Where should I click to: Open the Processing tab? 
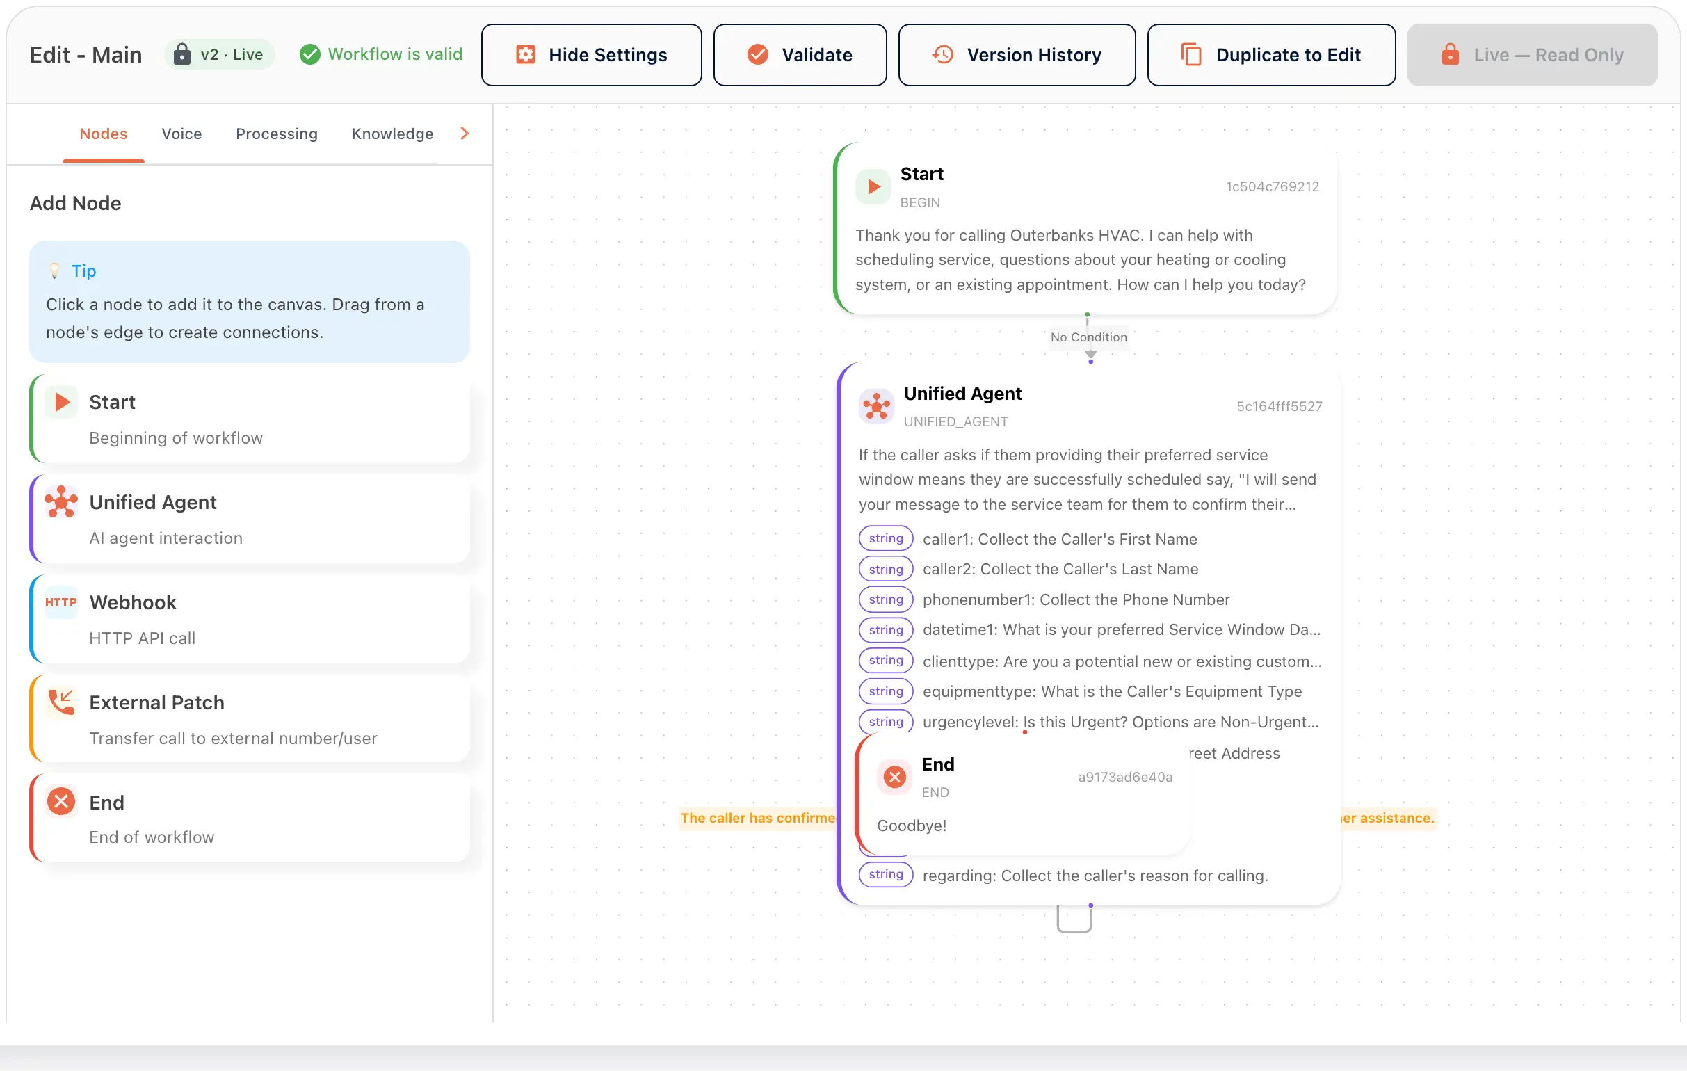tap(277, 134)
